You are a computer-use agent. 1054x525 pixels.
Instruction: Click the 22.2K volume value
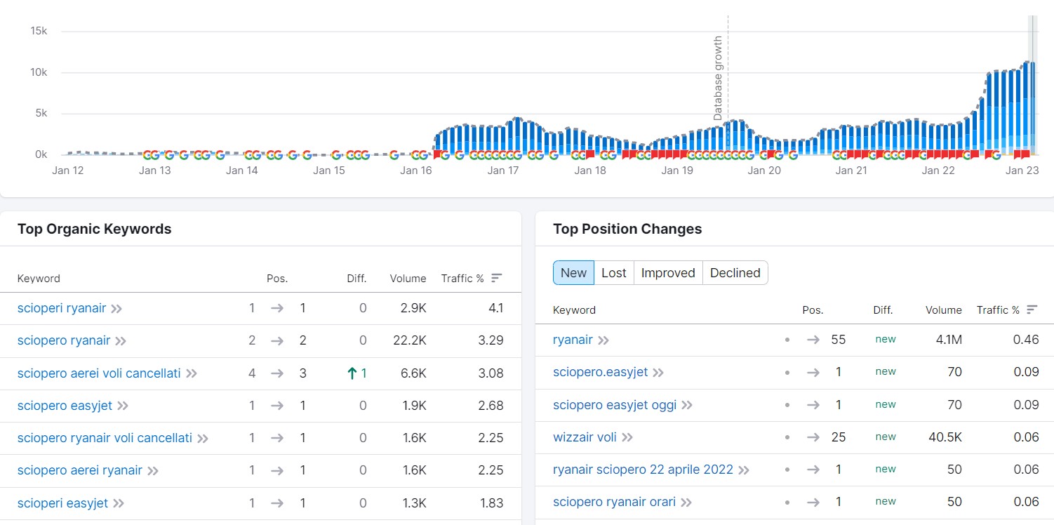click(x=410, y=341)
